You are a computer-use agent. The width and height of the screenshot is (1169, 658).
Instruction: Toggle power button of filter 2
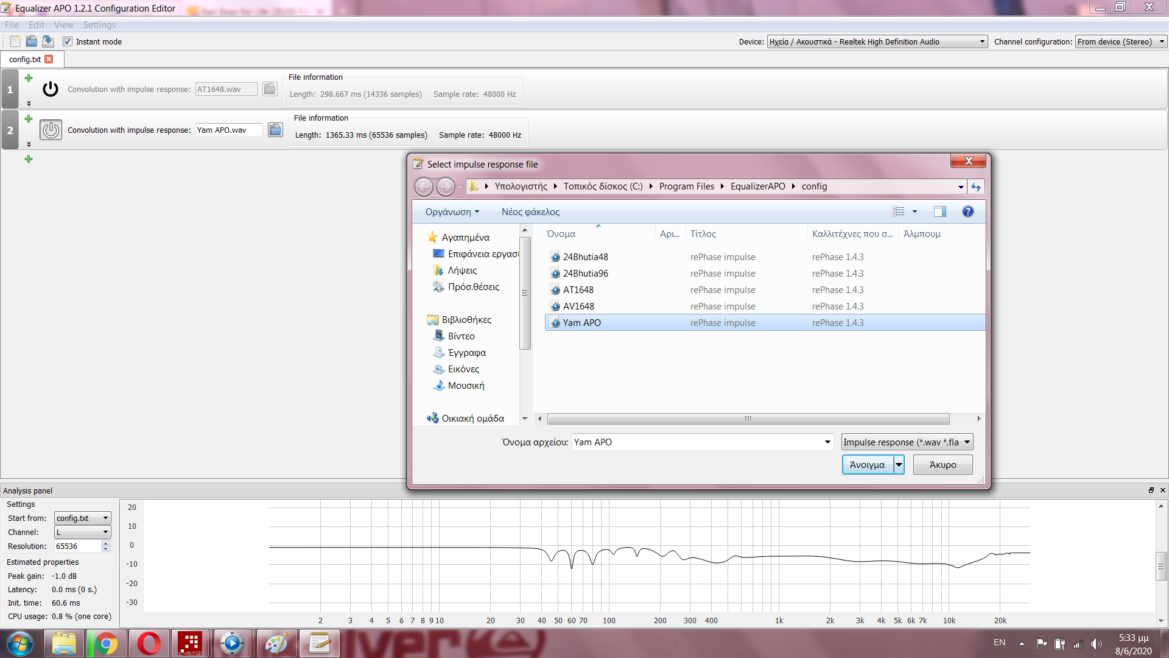pos(51,130)
